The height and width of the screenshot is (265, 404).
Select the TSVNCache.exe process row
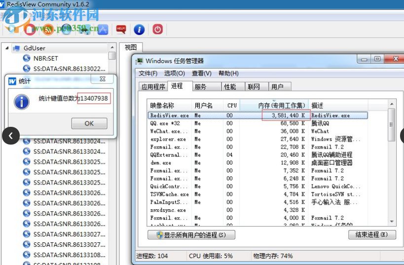coord(257,194)
